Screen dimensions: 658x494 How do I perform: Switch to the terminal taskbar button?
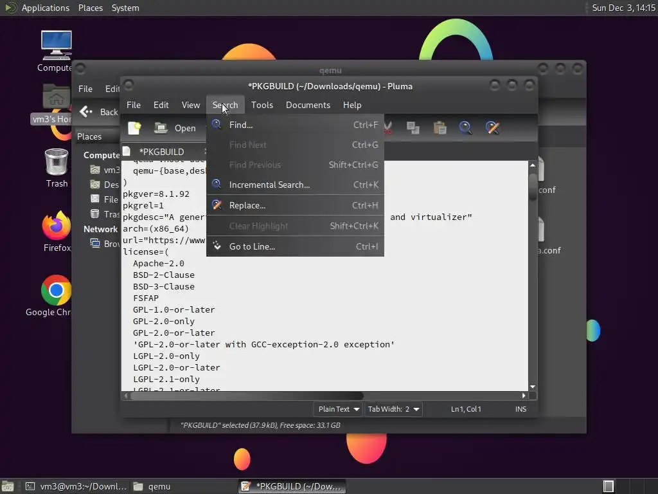pyautogui.click(x=76, y=486)
